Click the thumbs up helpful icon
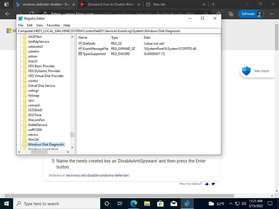Image resolution: width=279 pixels, height=209 pixels. tap(207, 184)
